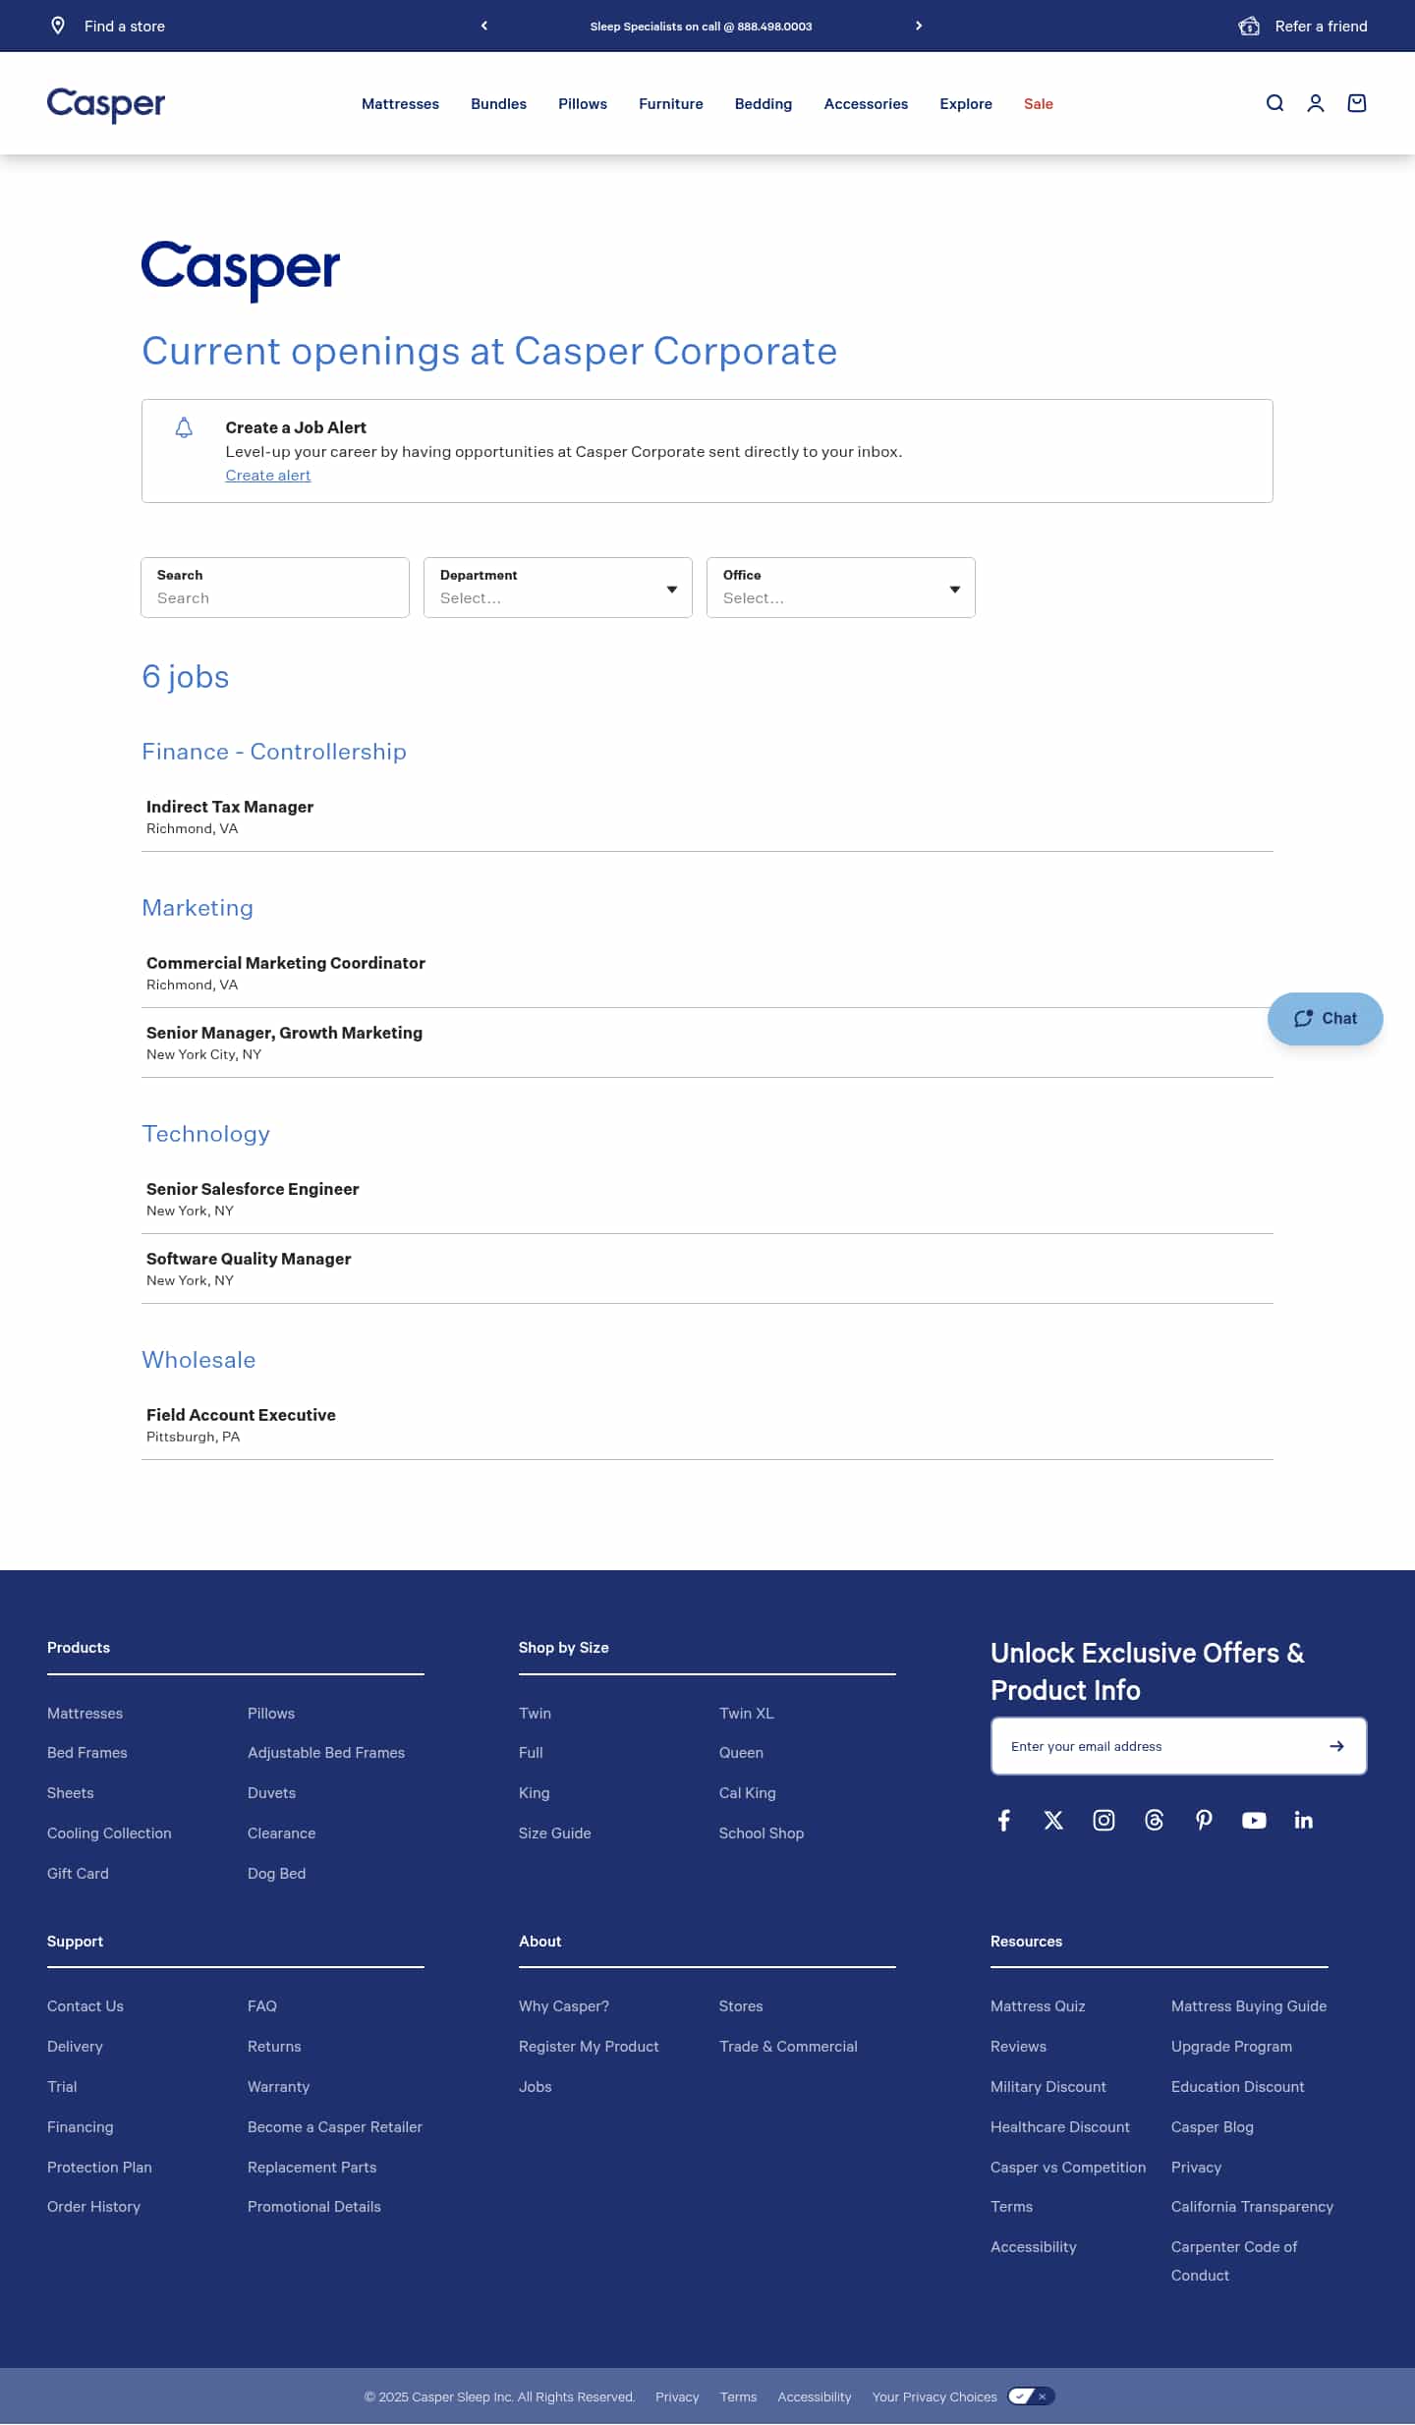Go to next announcement banner arrow
This screenshot has height=2425, width=1415.
point(919,26)
